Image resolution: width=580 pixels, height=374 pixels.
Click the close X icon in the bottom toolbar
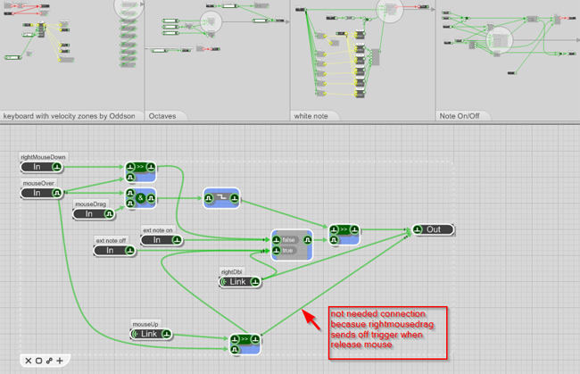pos(28,361)
